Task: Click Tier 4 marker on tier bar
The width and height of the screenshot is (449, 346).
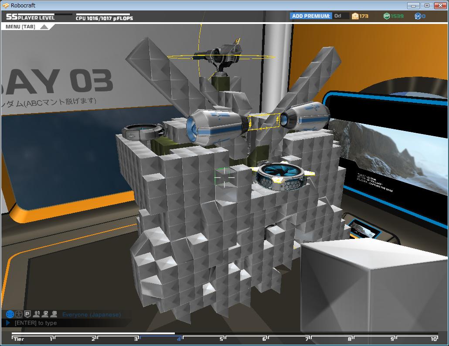Action: point(179,339)
